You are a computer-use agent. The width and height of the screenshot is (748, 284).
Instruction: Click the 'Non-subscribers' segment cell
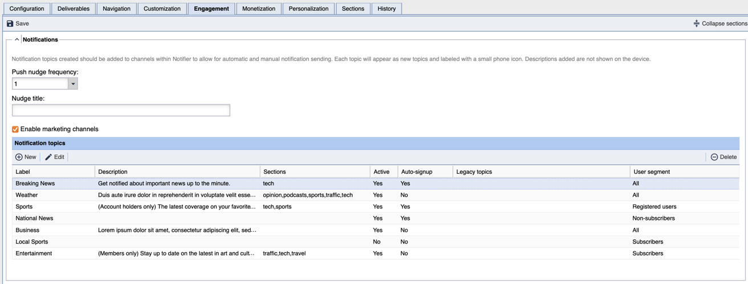coord(653,218)
